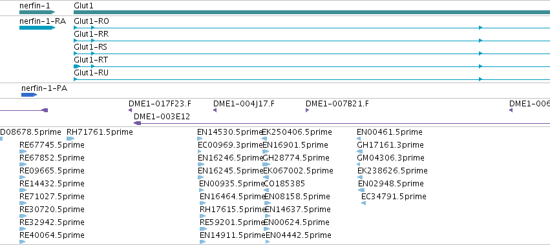Select the Glut1-RS transcript line

click(312, 54)
